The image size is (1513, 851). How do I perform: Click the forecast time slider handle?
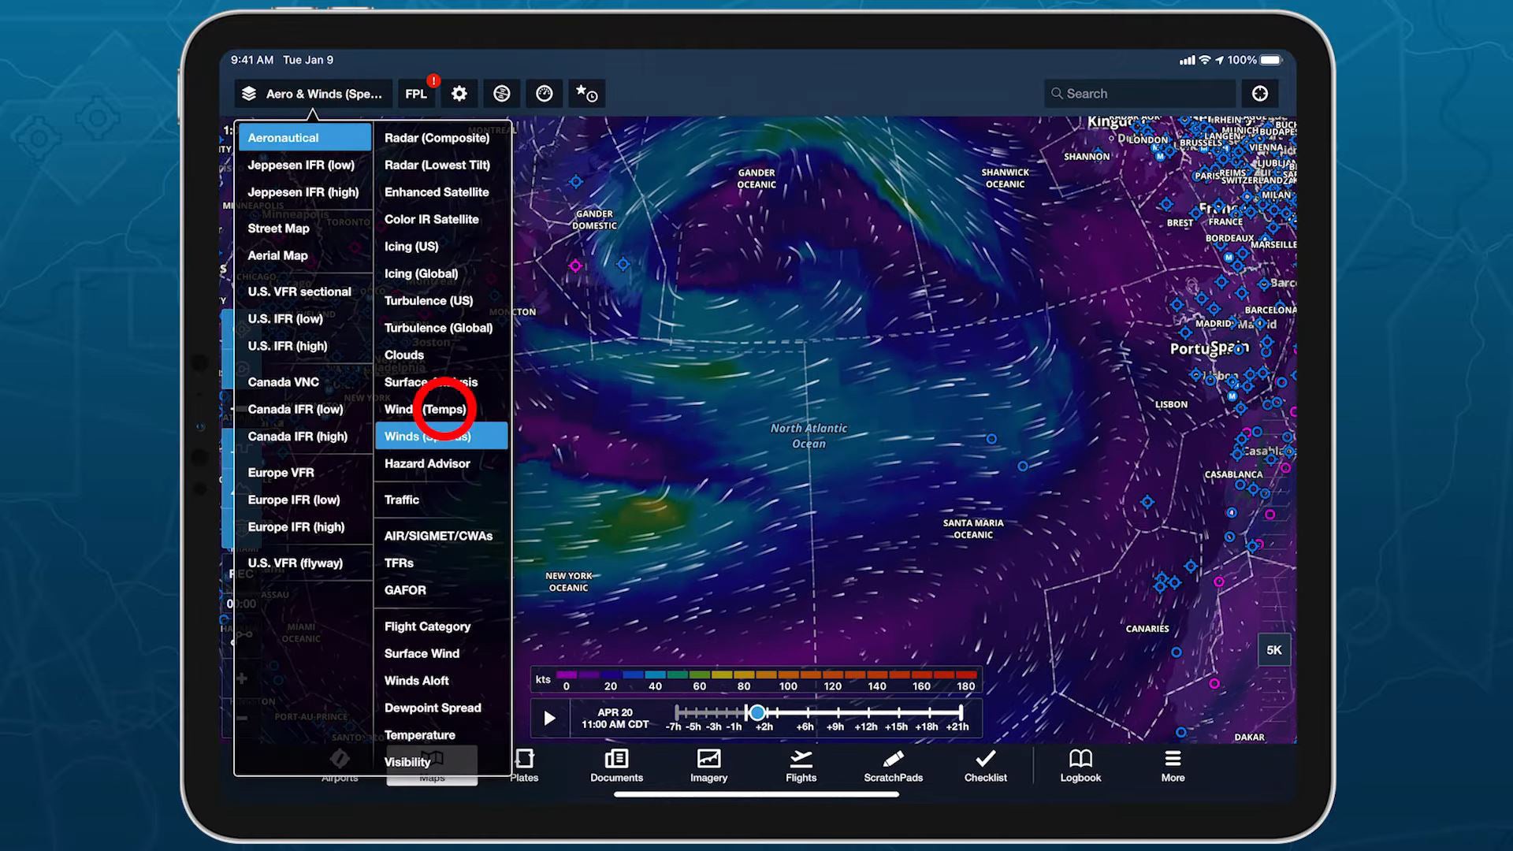pyautogui.click(x=756, y=712)
